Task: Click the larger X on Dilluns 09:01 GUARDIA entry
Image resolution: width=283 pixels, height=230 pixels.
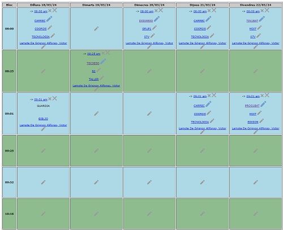Action: pyautogui.click(x=54, y=98)
